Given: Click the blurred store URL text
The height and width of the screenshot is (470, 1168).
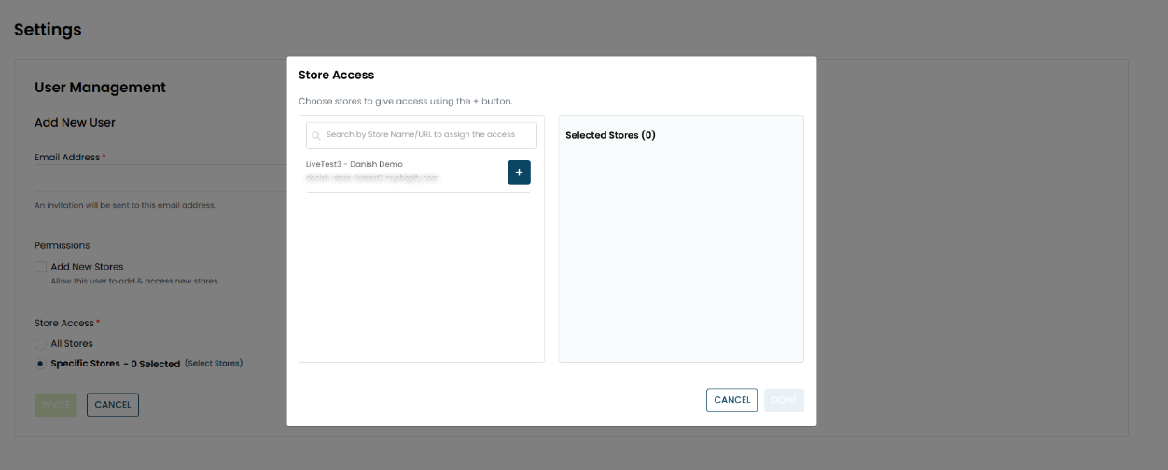Looking at the screenshot, I should tap(372, 177).
